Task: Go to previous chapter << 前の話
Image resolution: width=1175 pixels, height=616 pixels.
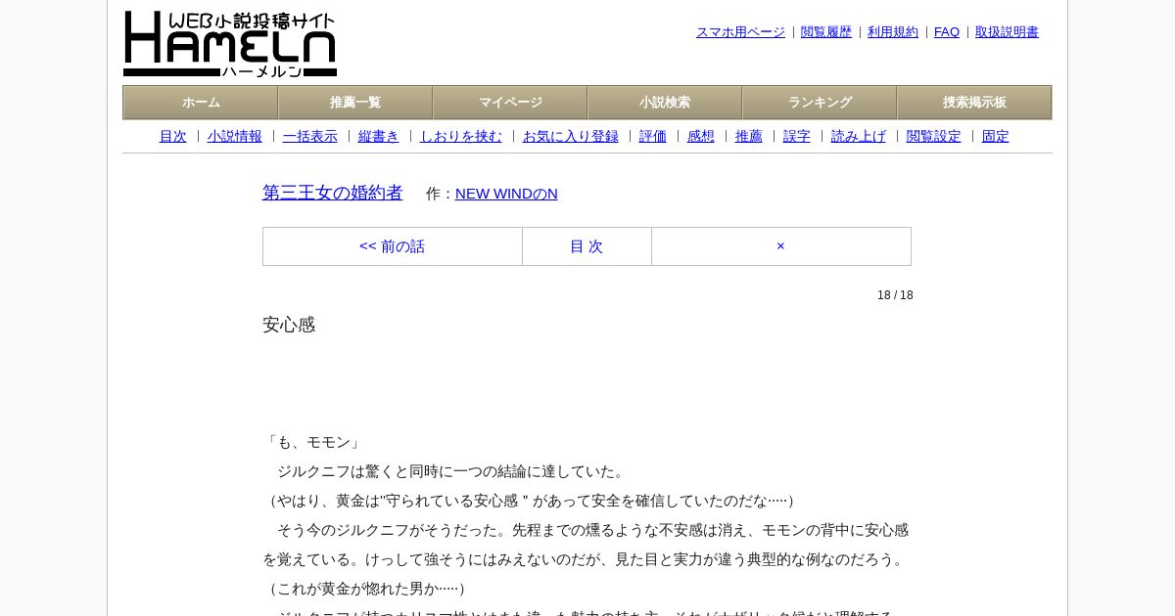Action: pos(393,246)
